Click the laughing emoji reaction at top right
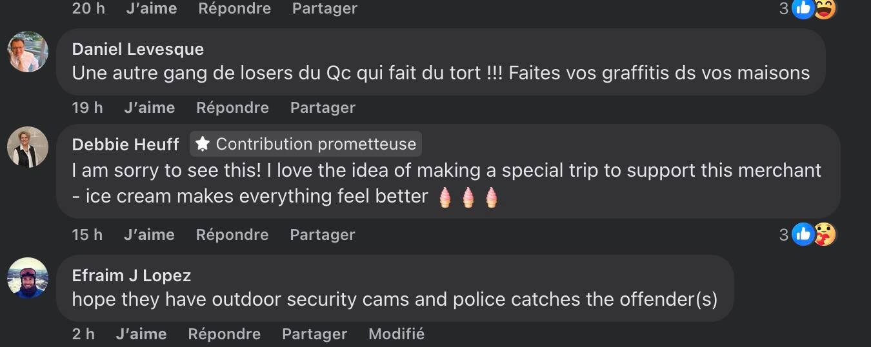Screen dimensions: 871x347 (825, 8)
